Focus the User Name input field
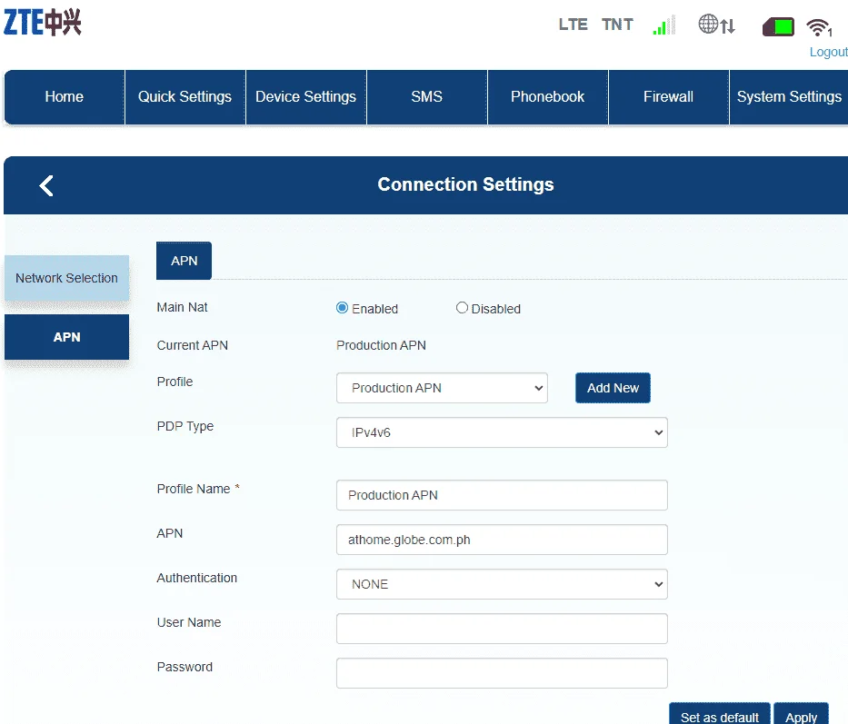This screenshot has height=724, width=848. point(502,629)
